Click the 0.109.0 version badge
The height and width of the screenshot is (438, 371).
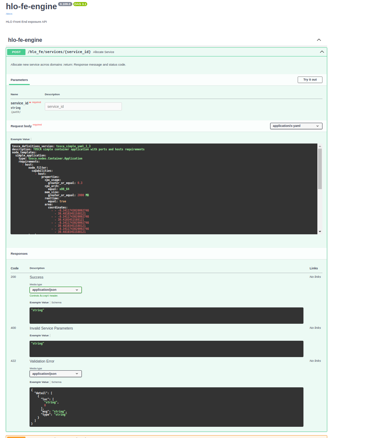(65, 4)
